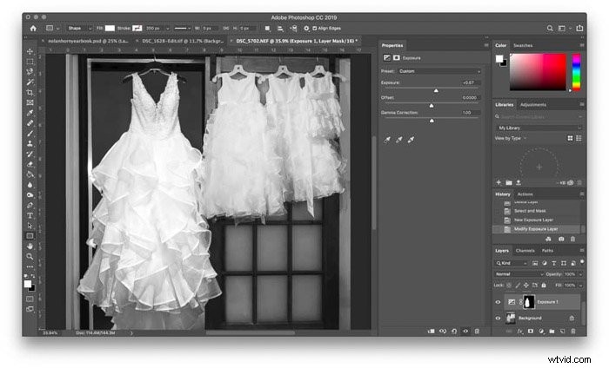Switch to the DSC_1628-Edit.tif document tab

pyautogui.click(x=183, y=41)
